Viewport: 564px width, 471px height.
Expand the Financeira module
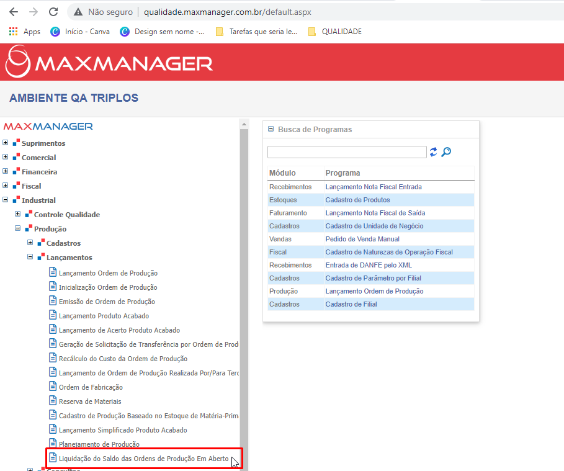pyautogui.click(x=6, y=171)
